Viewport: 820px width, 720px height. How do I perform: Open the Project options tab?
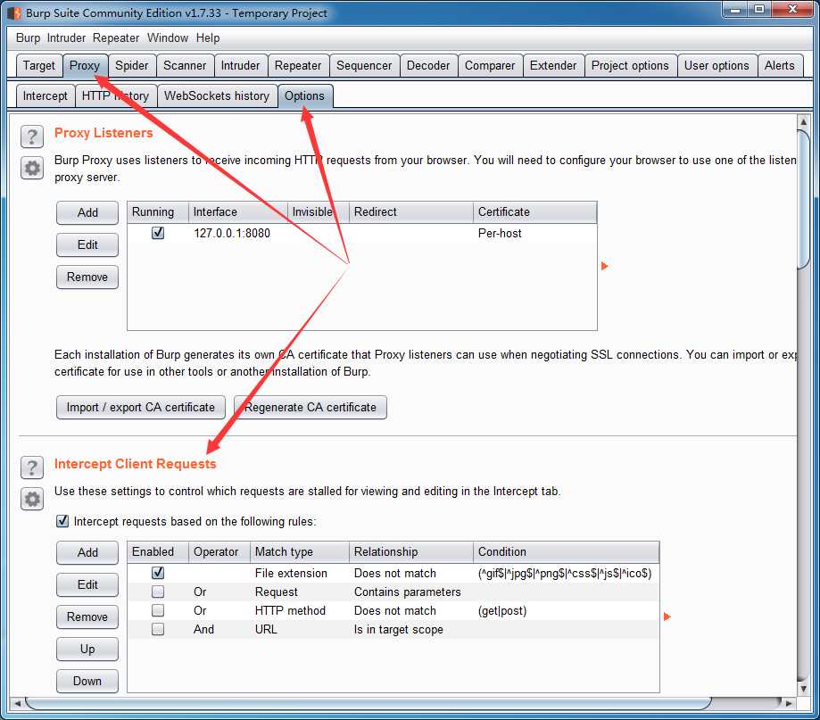tap(630, 65)
